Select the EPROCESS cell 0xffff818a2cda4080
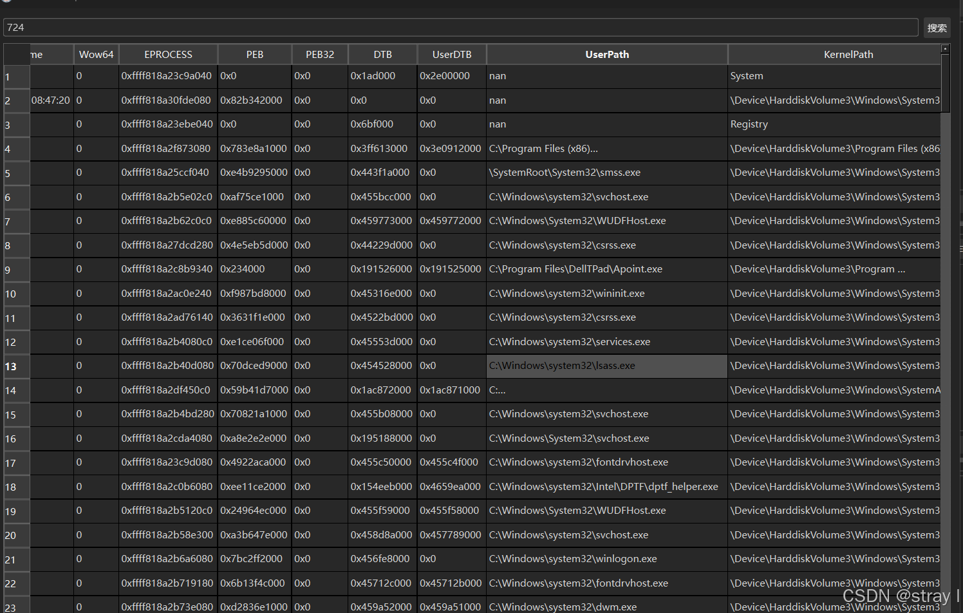 click(x=168, y=439)
